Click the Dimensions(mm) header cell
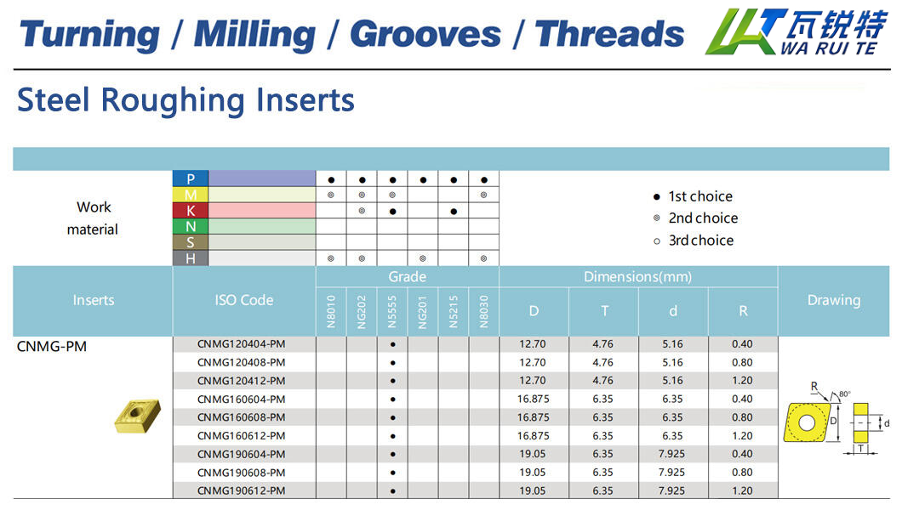This screenshot has width=902, height=510. (x=637, y=277)
